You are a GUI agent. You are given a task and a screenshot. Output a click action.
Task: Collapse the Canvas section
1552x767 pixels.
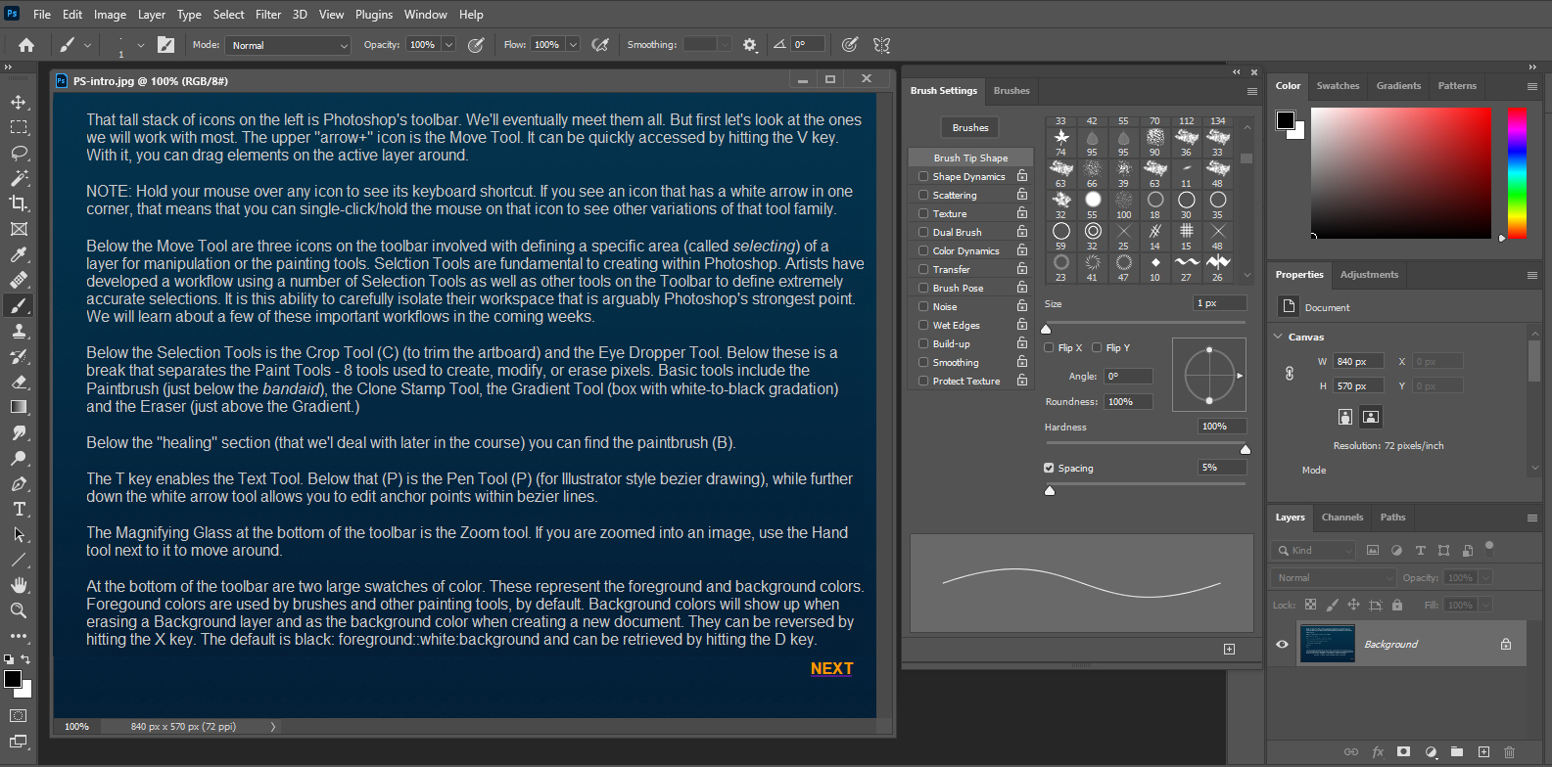[1279, 337]
